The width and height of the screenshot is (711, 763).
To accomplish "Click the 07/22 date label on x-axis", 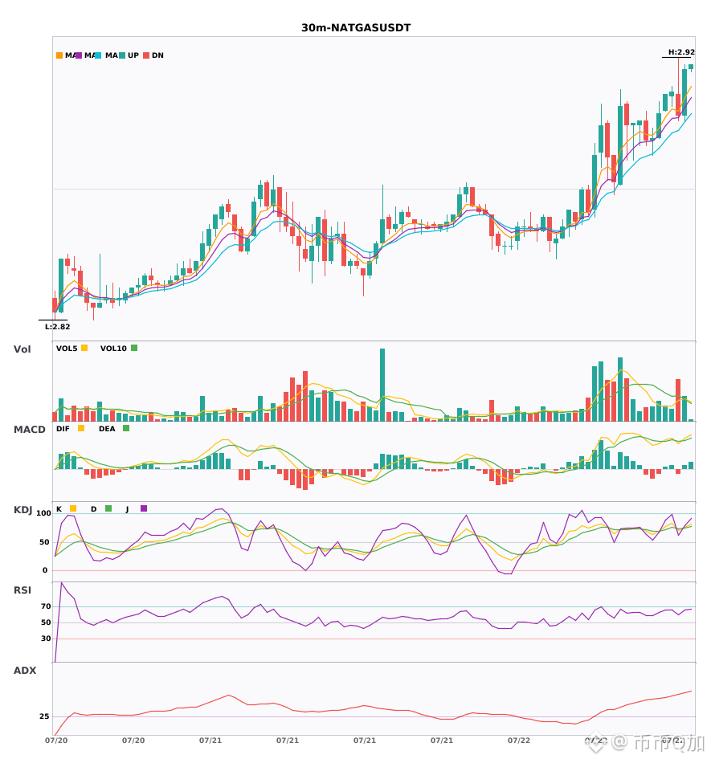I will click(519, 741).
